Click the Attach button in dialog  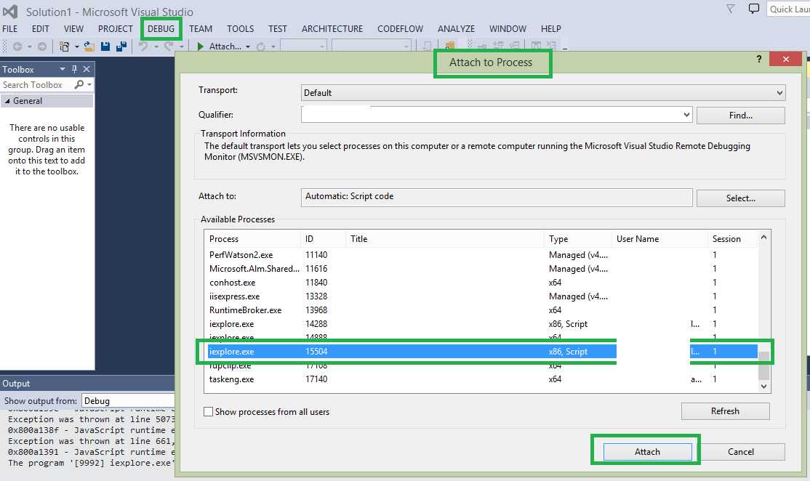click(x=647, y=452)
